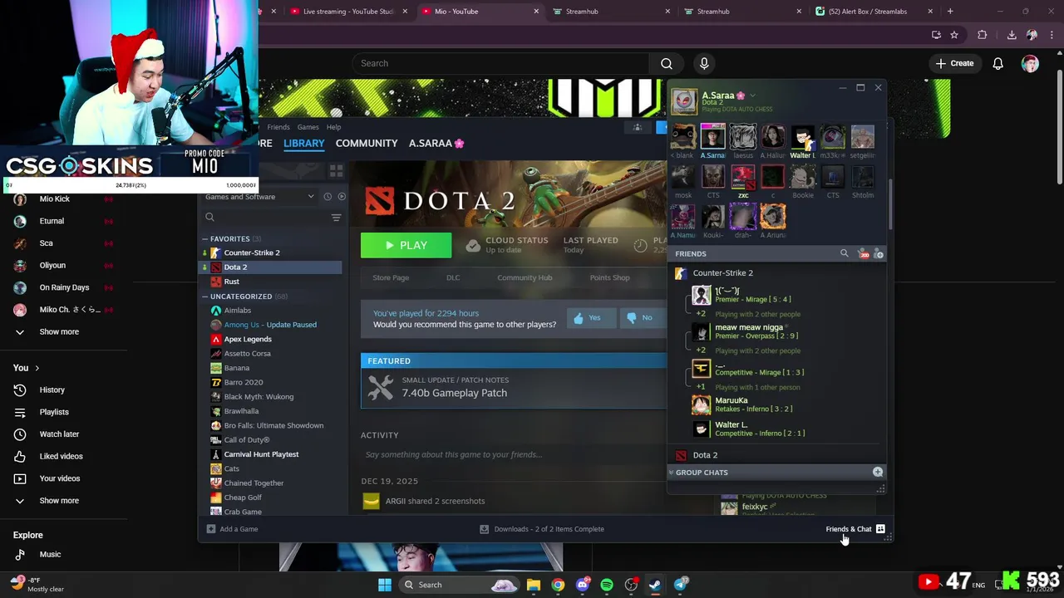Open the A.Saraa status dropdown arrow in friends list

pos(752,96)
